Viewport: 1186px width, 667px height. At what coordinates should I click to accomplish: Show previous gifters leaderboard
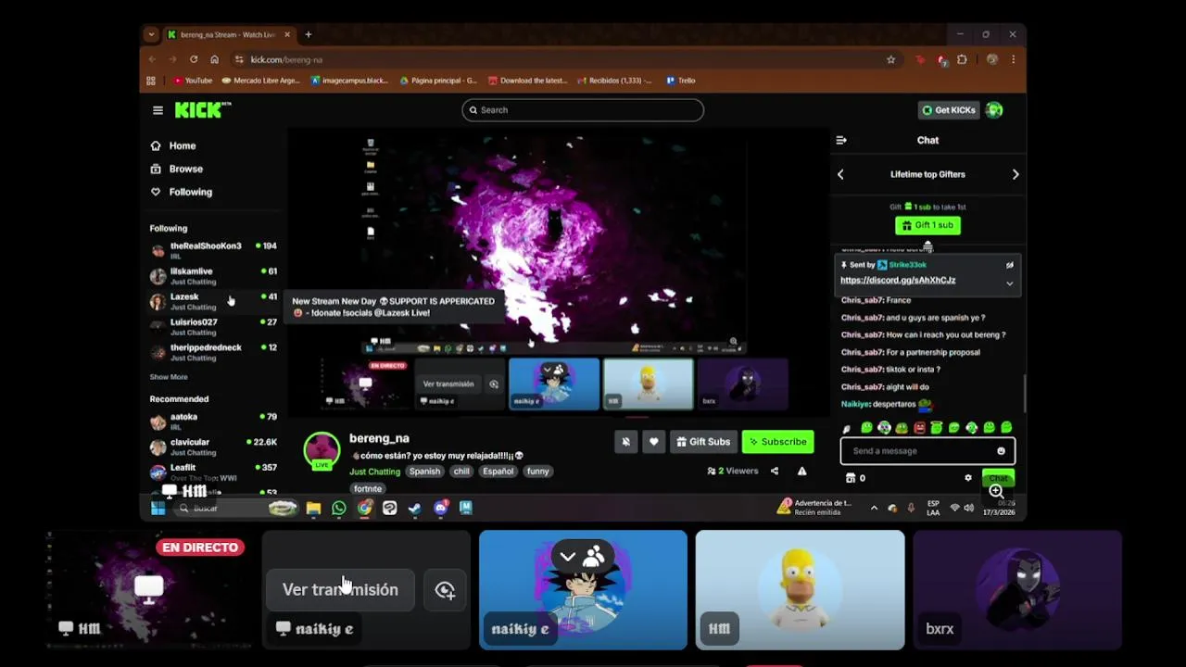coord(840,174)
